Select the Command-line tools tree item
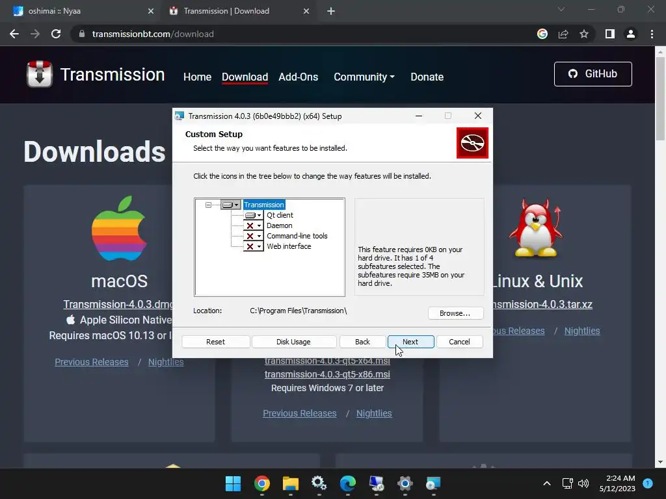The width and height of the screenshot is (666, 499). click(297, 236)
